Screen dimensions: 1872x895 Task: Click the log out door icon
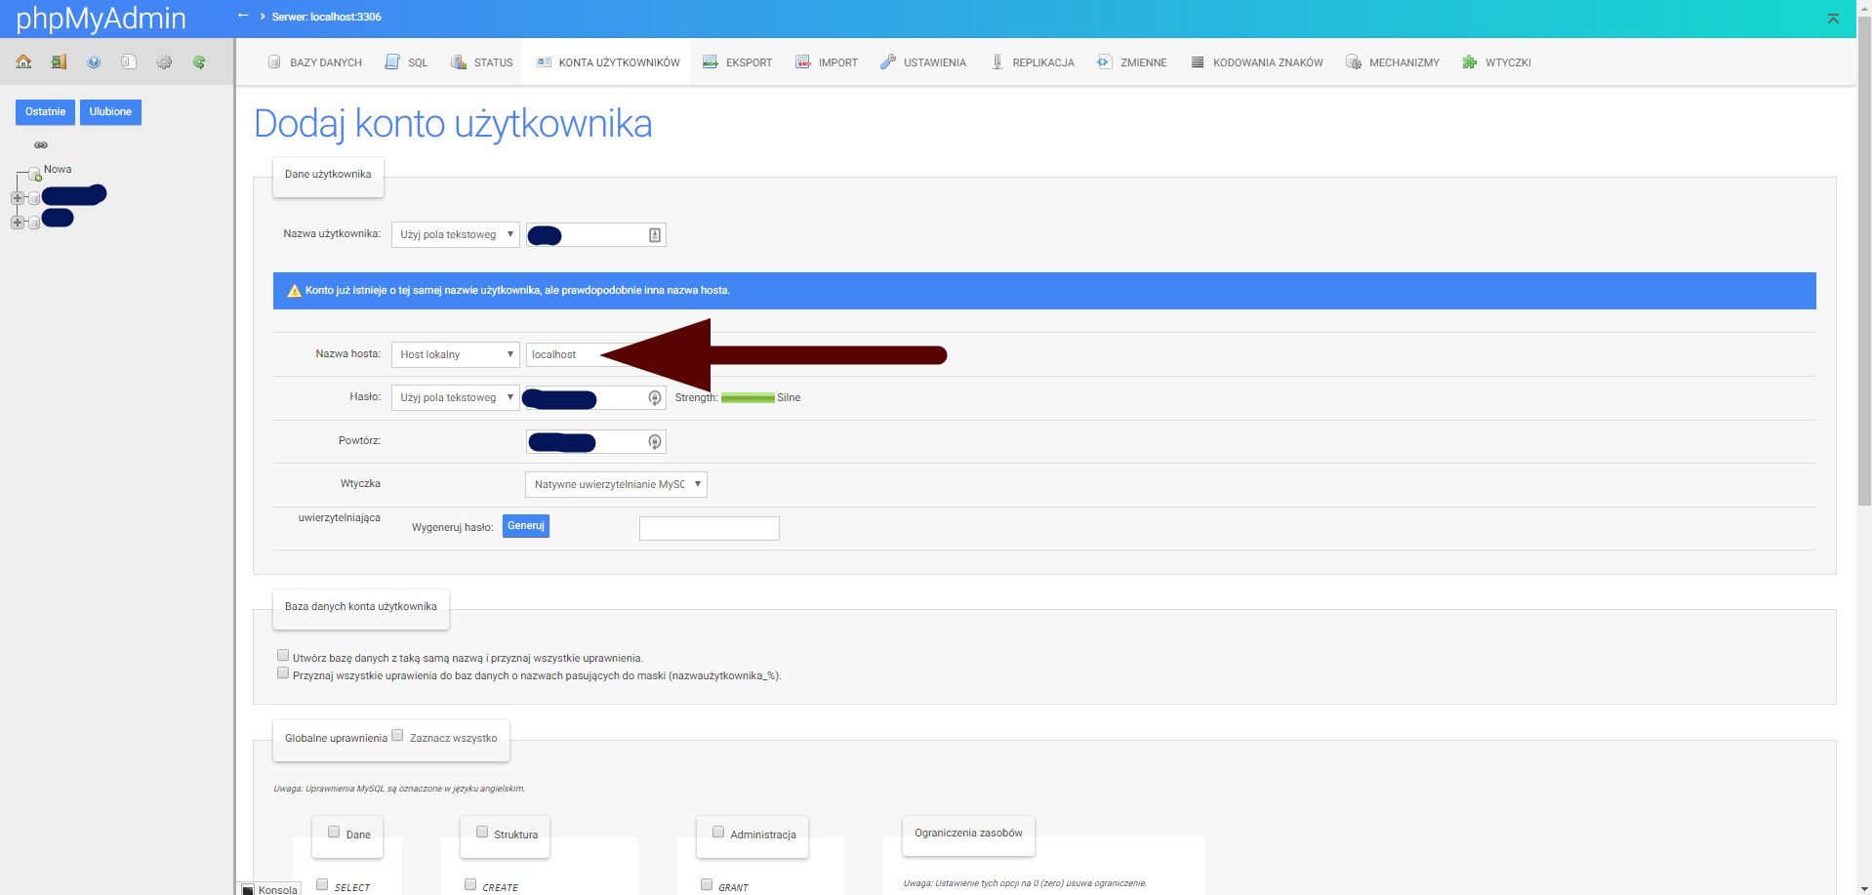point(59,62)
